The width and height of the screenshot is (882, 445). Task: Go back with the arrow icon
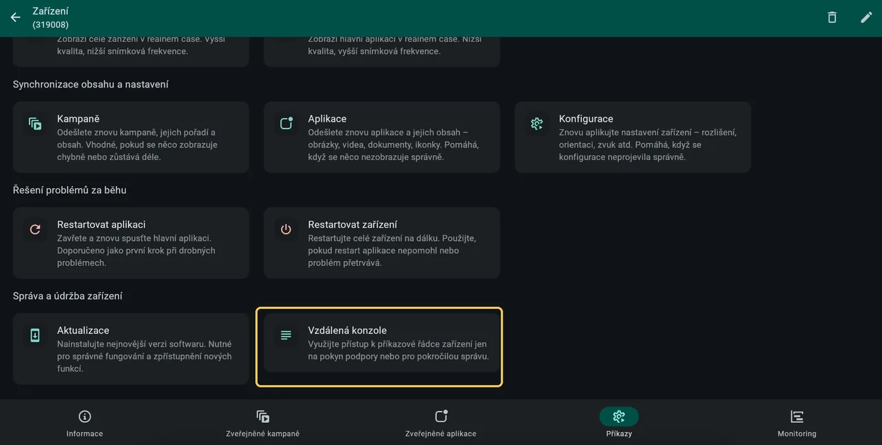(16, 18)
